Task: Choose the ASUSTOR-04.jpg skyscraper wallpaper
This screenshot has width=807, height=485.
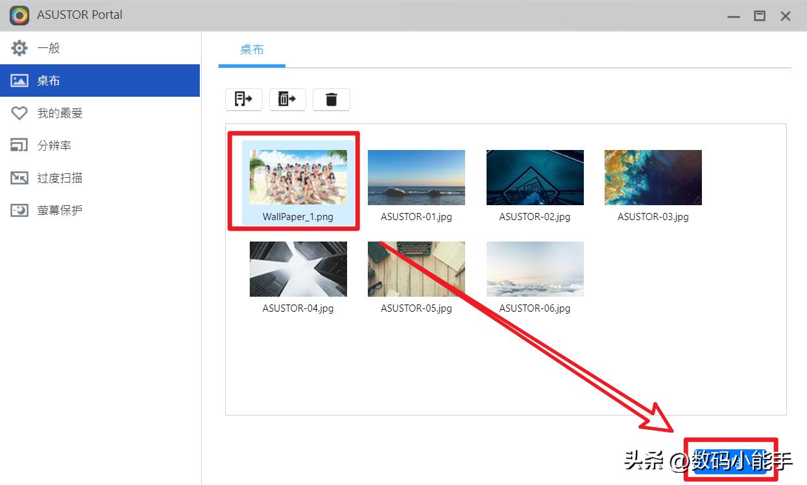Action: point(298,269)
